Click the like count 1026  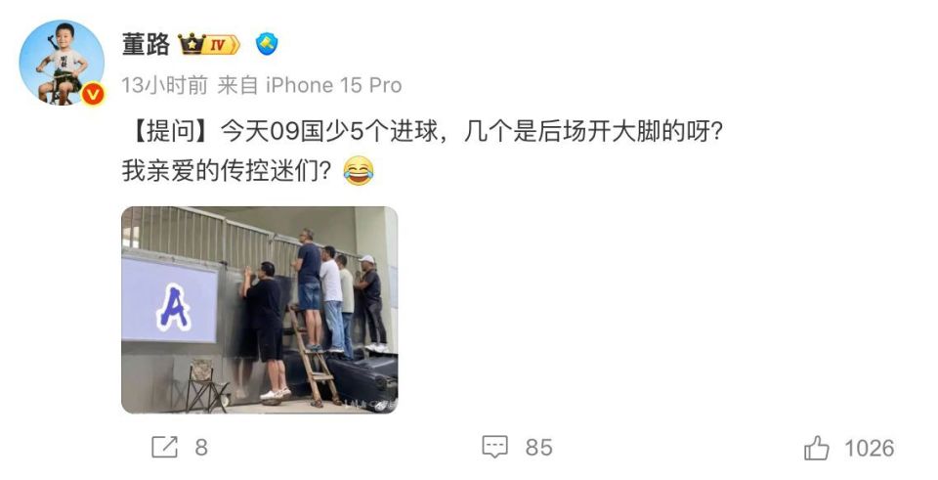click(x=870, y=449)
